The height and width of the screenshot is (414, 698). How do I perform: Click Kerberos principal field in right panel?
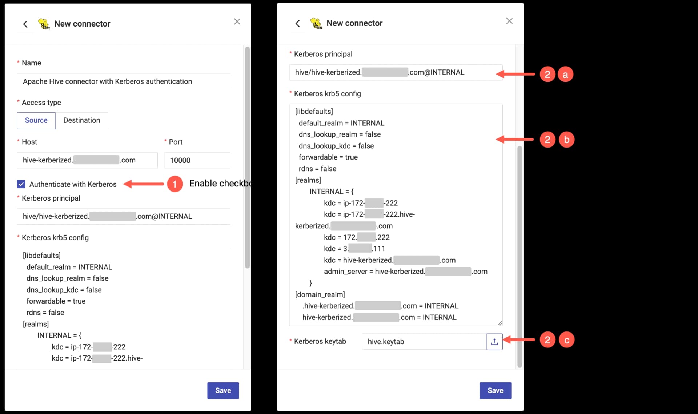pos(396,72)
